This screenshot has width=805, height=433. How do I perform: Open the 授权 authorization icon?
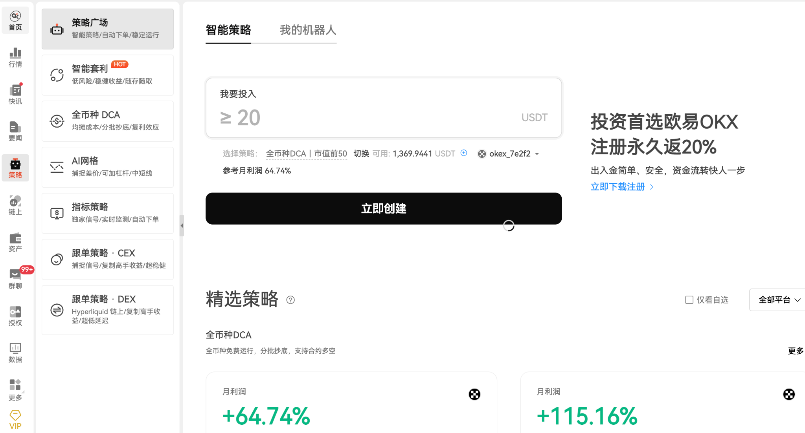click(15, 316)
